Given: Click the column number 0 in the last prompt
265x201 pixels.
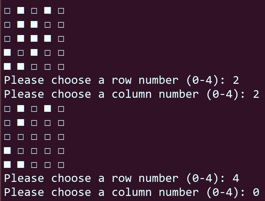Looking at the screenshot, I should [256, 192].
